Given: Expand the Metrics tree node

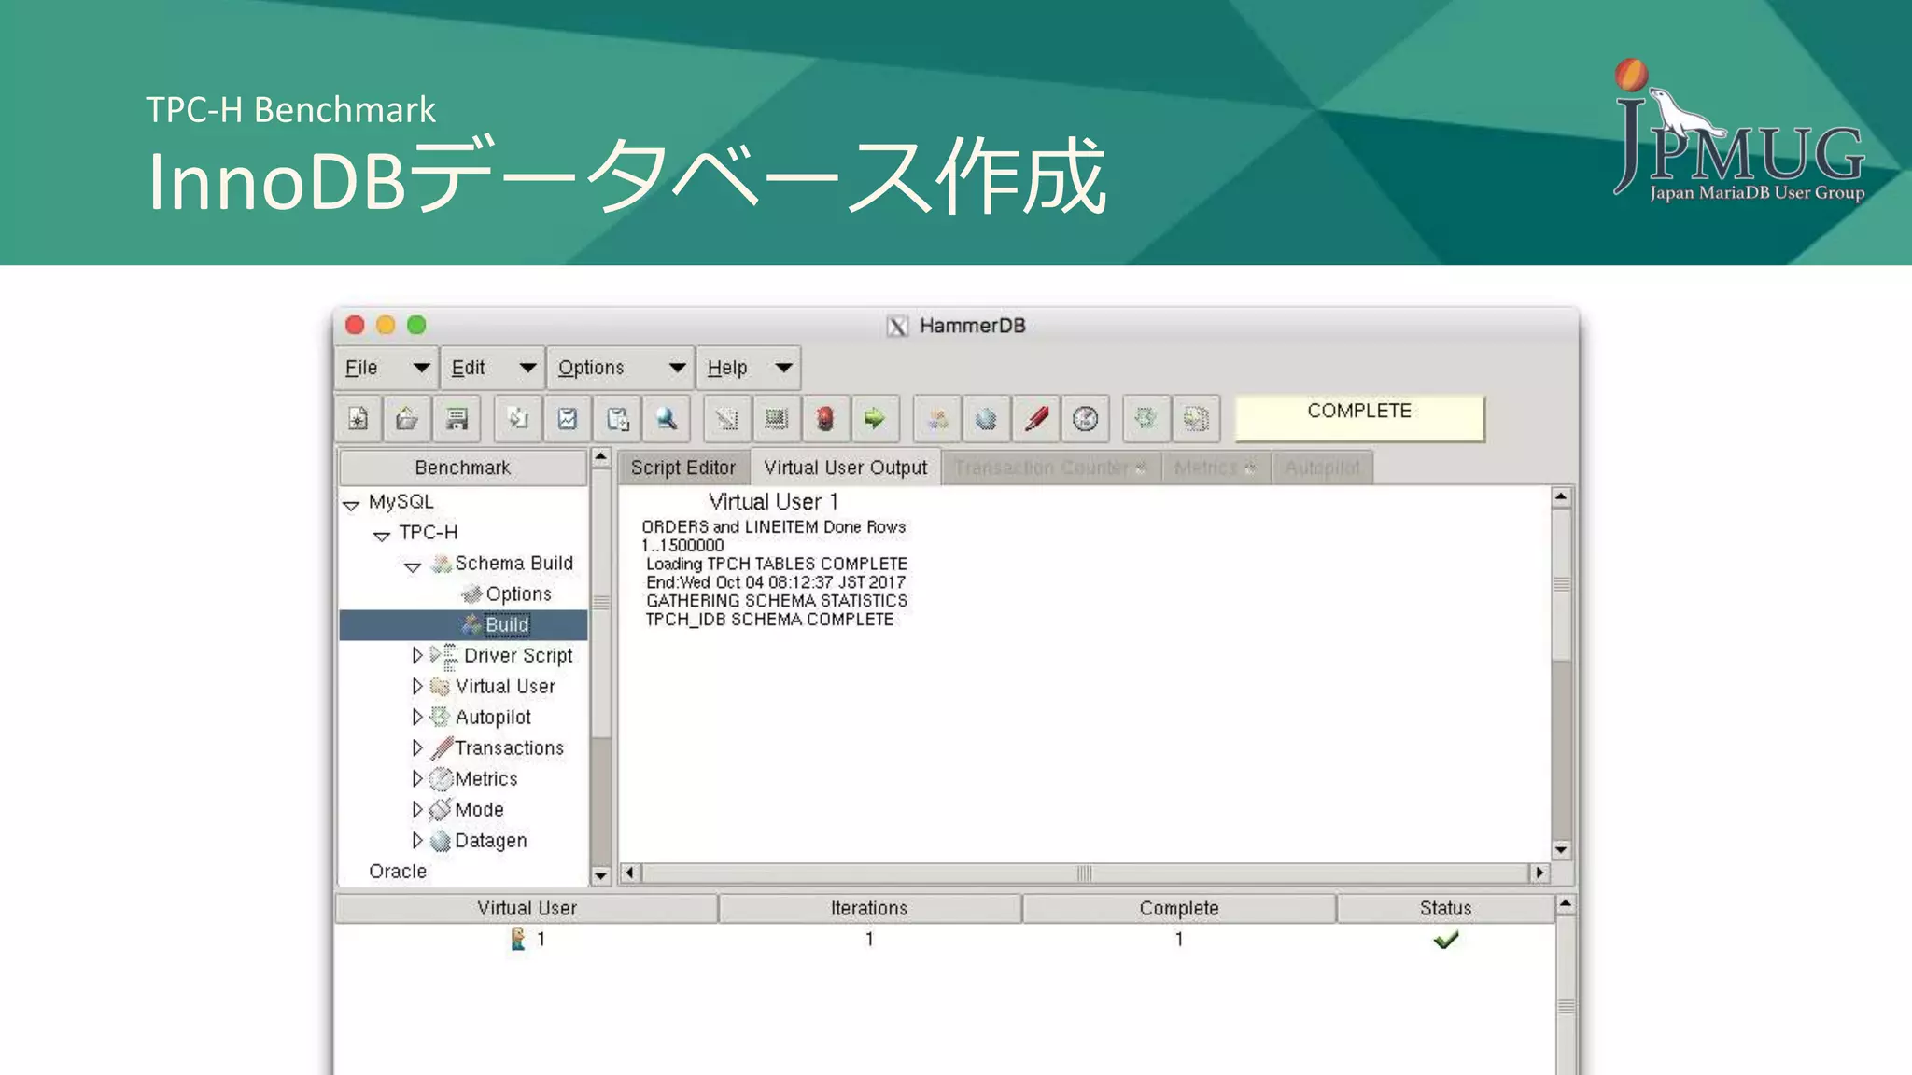Looking at the screenshot, I should [417, 779].
